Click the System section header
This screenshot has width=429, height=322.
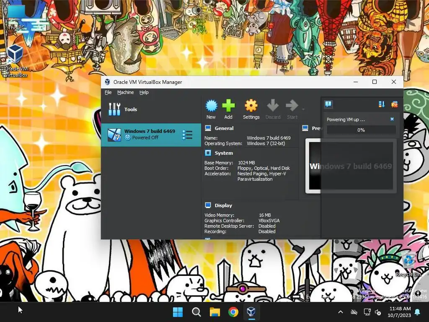[x=224, y=153]
